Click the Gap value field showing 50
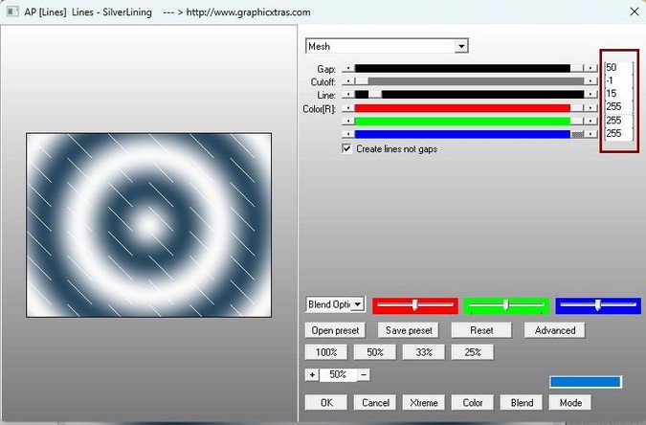 (x=617, y=68)
